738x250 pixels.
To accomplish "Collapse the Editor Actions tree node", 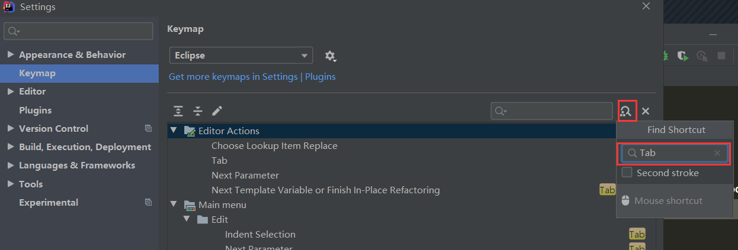I will pyautogui.click(x=174, y=131).
